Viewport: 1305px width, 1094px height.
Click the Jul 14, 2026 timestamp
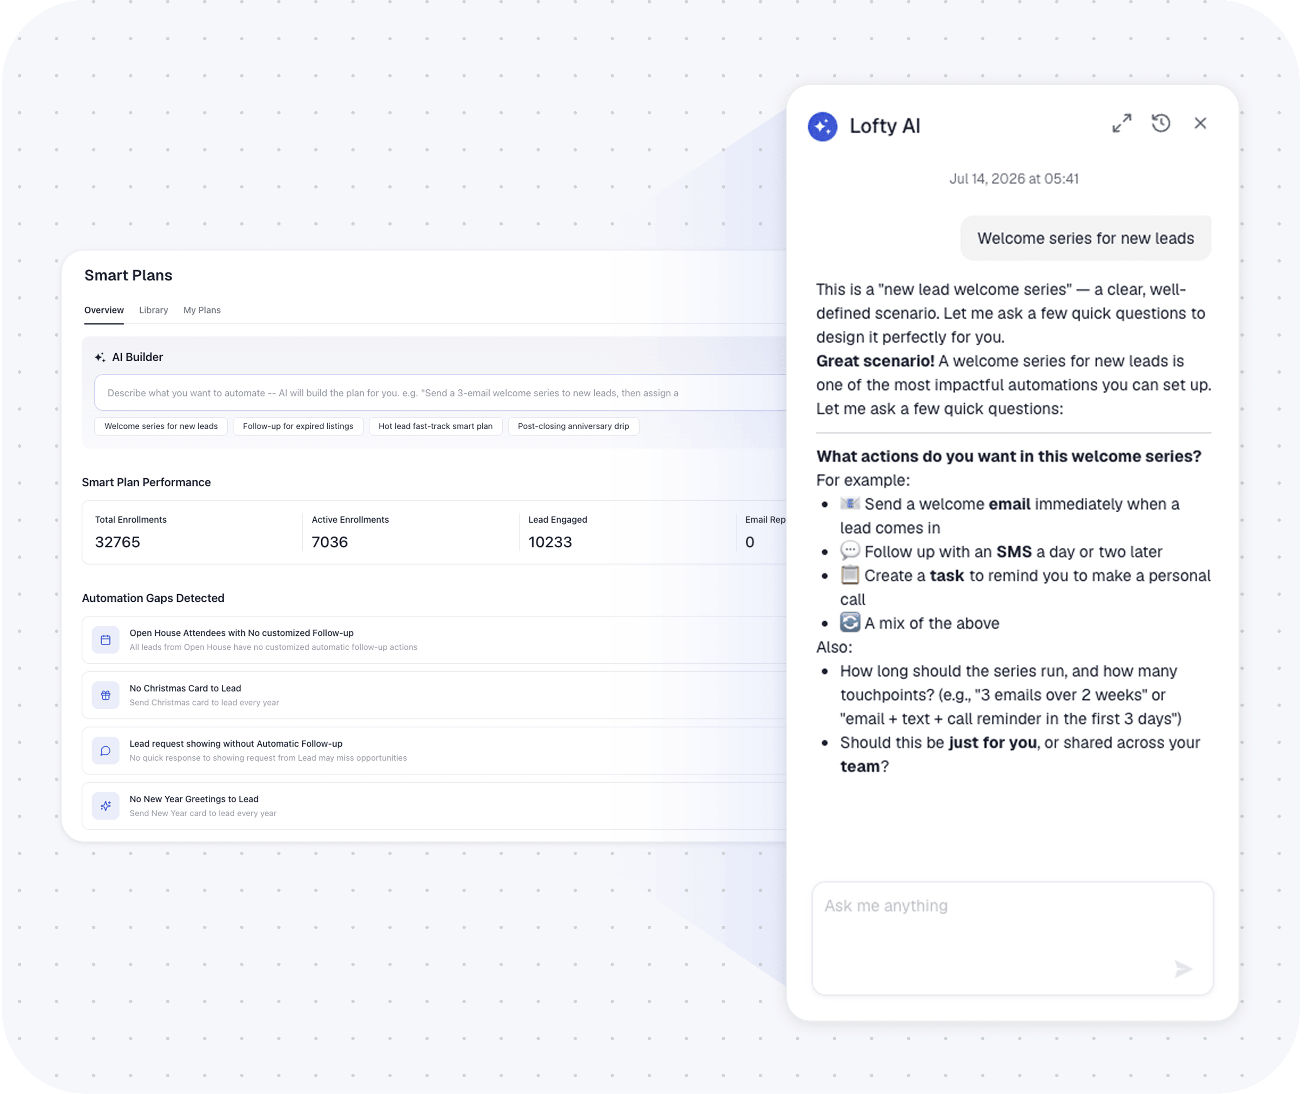point(1013,179)
